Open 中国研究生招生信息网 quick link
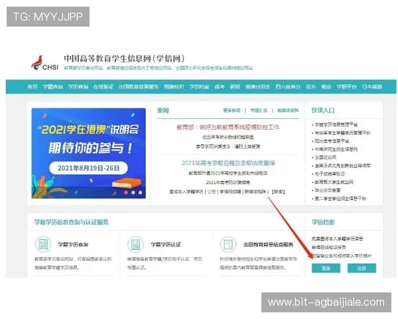 point(336,150)
